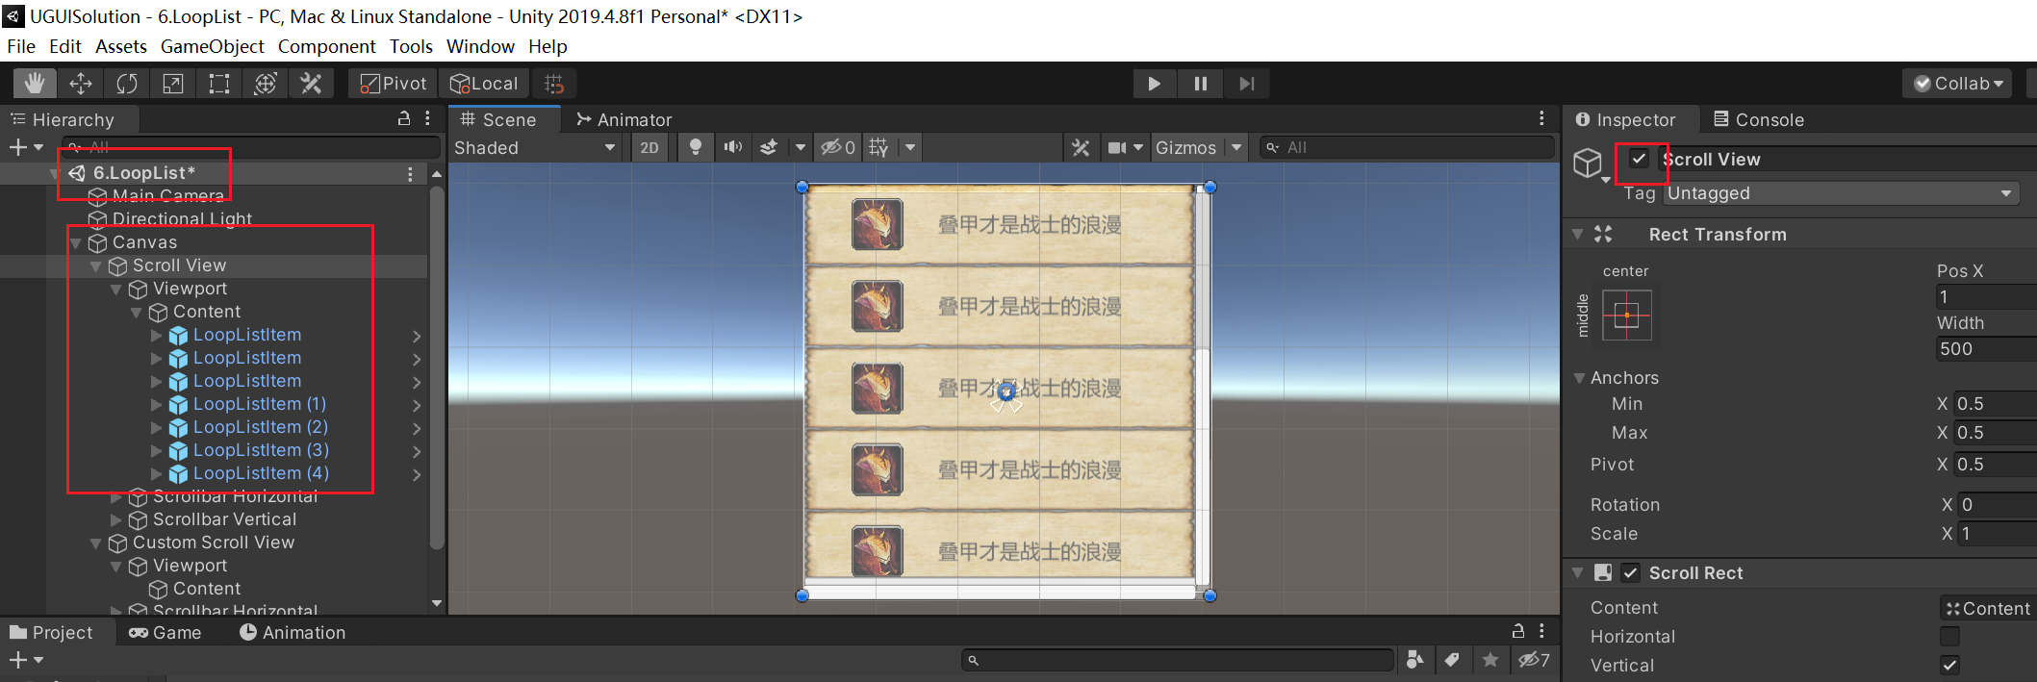Toggle hidden packages visibility in Project
Viewport: 2037px width, 682px height.
tap(1533, 660)
